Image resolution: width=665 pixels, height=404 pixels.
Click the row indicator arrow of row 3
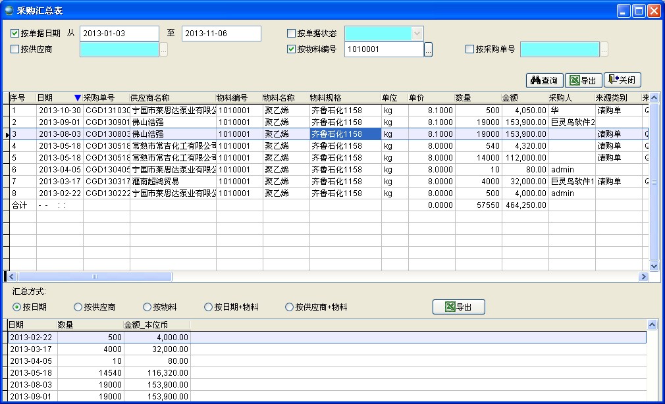7,134
